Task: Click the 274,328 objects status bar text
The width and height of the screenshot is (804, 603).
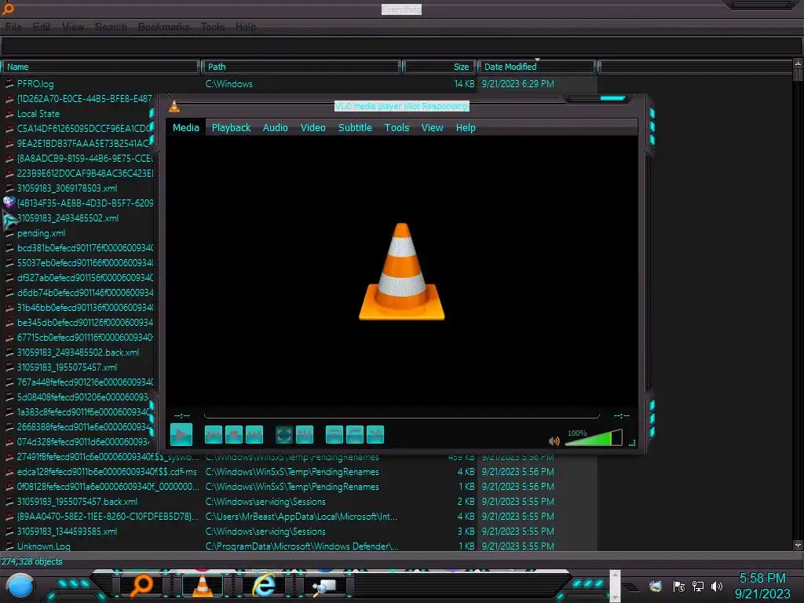Action: tap(31, 561)
